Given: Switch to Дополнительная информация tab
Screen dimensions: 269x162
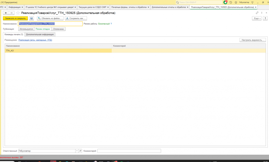Looking at the screenshot, I should pos(40,34).
